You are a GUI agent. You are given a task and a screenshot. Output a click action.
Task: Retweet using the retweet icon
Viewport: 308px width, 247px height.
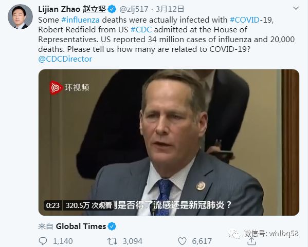point(112,241)
